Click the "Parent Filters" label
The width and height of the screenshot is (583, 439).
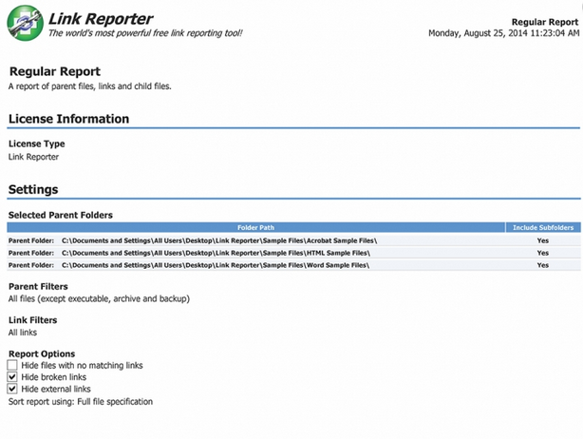coord(40,286)
